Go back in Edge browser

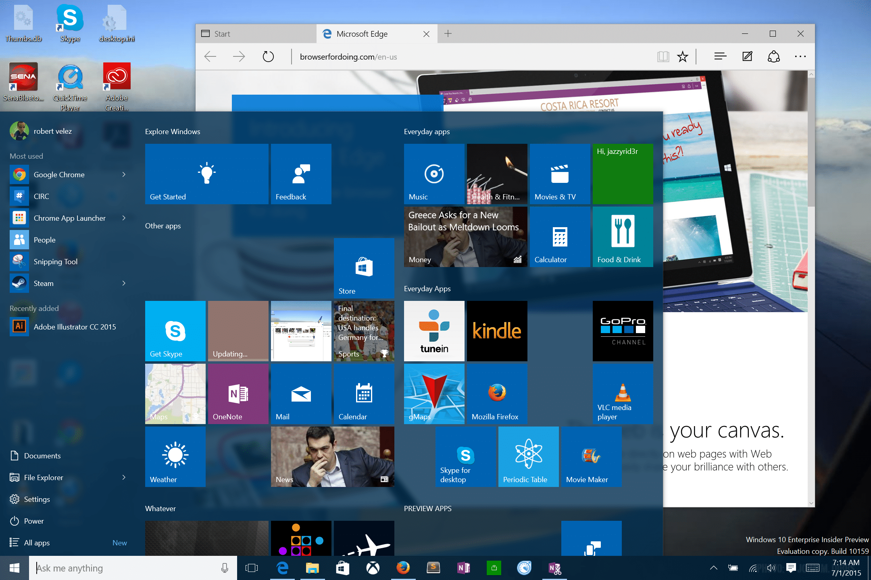pos(210,56)
